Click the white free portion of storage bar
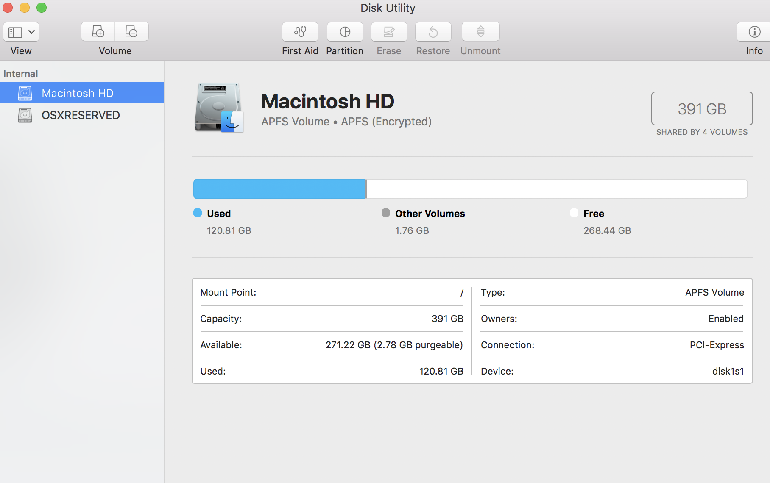The height and width of the screenshot is (483, 770). 557,189
